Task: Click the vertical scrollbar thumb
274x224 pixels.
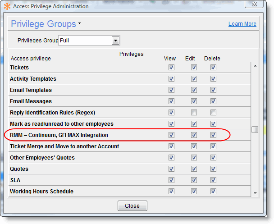Action: point(255,130)
